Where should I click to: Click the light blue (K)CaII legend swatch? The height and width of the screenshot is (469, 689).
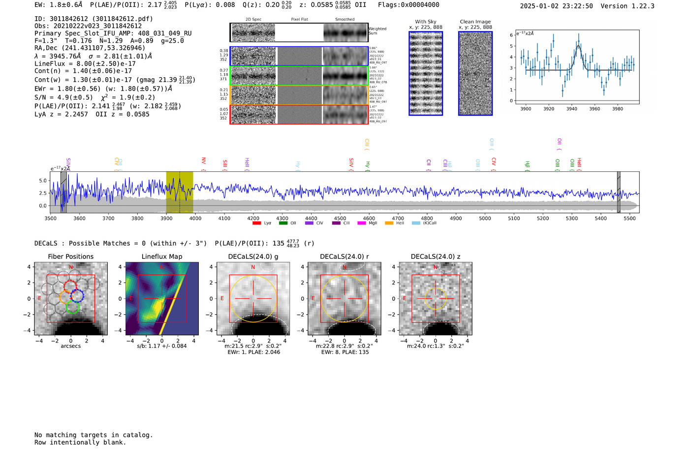click(x=416, y=223)
